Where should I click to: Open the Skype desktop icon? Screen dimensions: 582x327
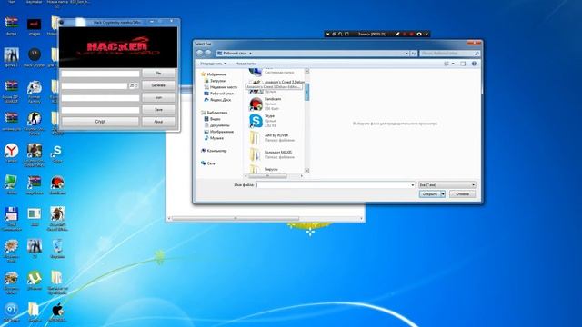tap(57, 154)
